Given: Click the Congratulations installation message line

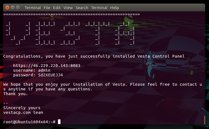Looking at the screenshot, I should point(94,56).
